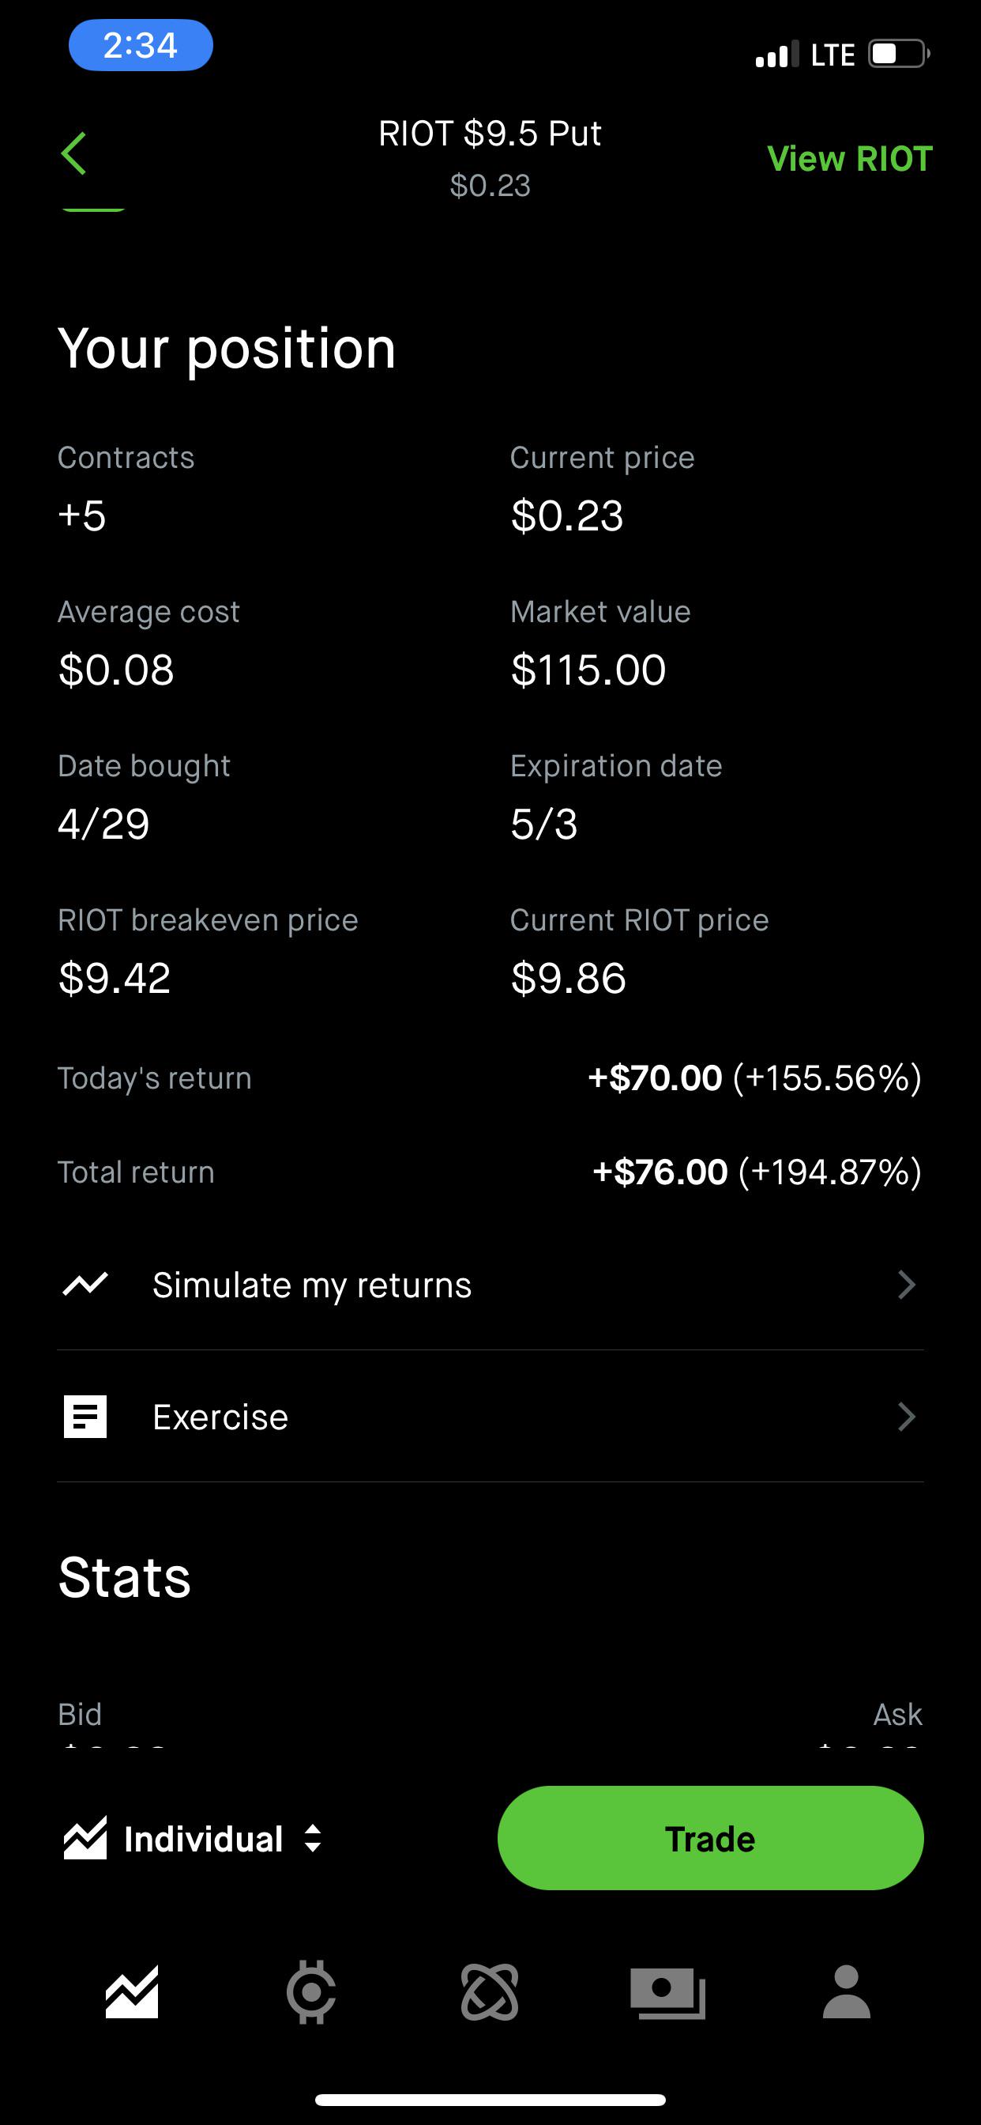
Task: Go to the investing home tab
Action: click(x=132, y=1992)
